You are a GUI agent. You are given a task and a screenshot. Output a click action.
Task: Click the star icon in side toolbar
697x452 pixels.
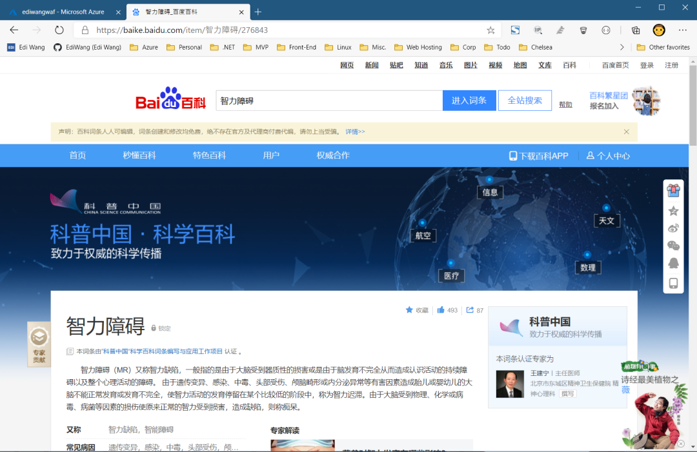point(673,211)
